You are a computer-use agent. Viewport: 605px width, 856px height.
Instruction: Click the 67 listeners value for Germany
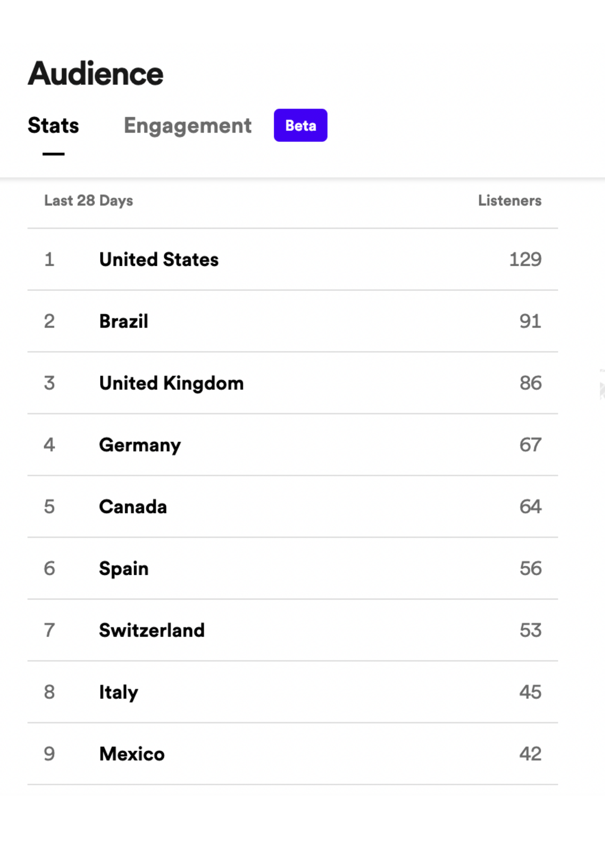point(530,445)
